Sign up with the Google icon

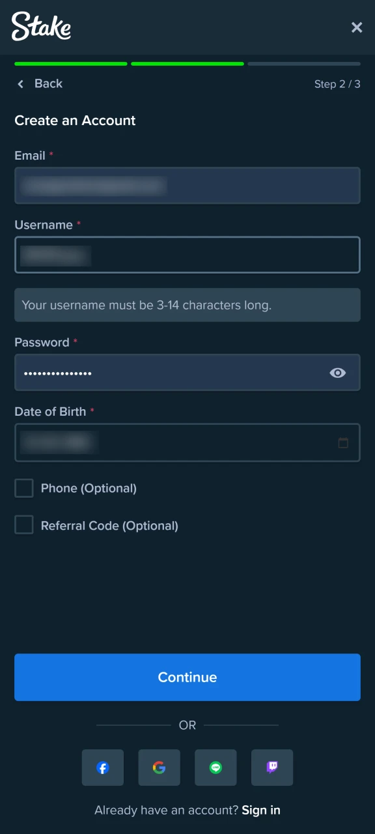click(159, 768)
